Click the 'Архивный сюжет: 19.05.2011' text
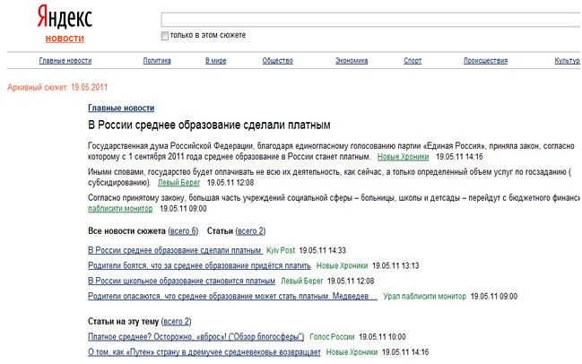 pos(57,88)
